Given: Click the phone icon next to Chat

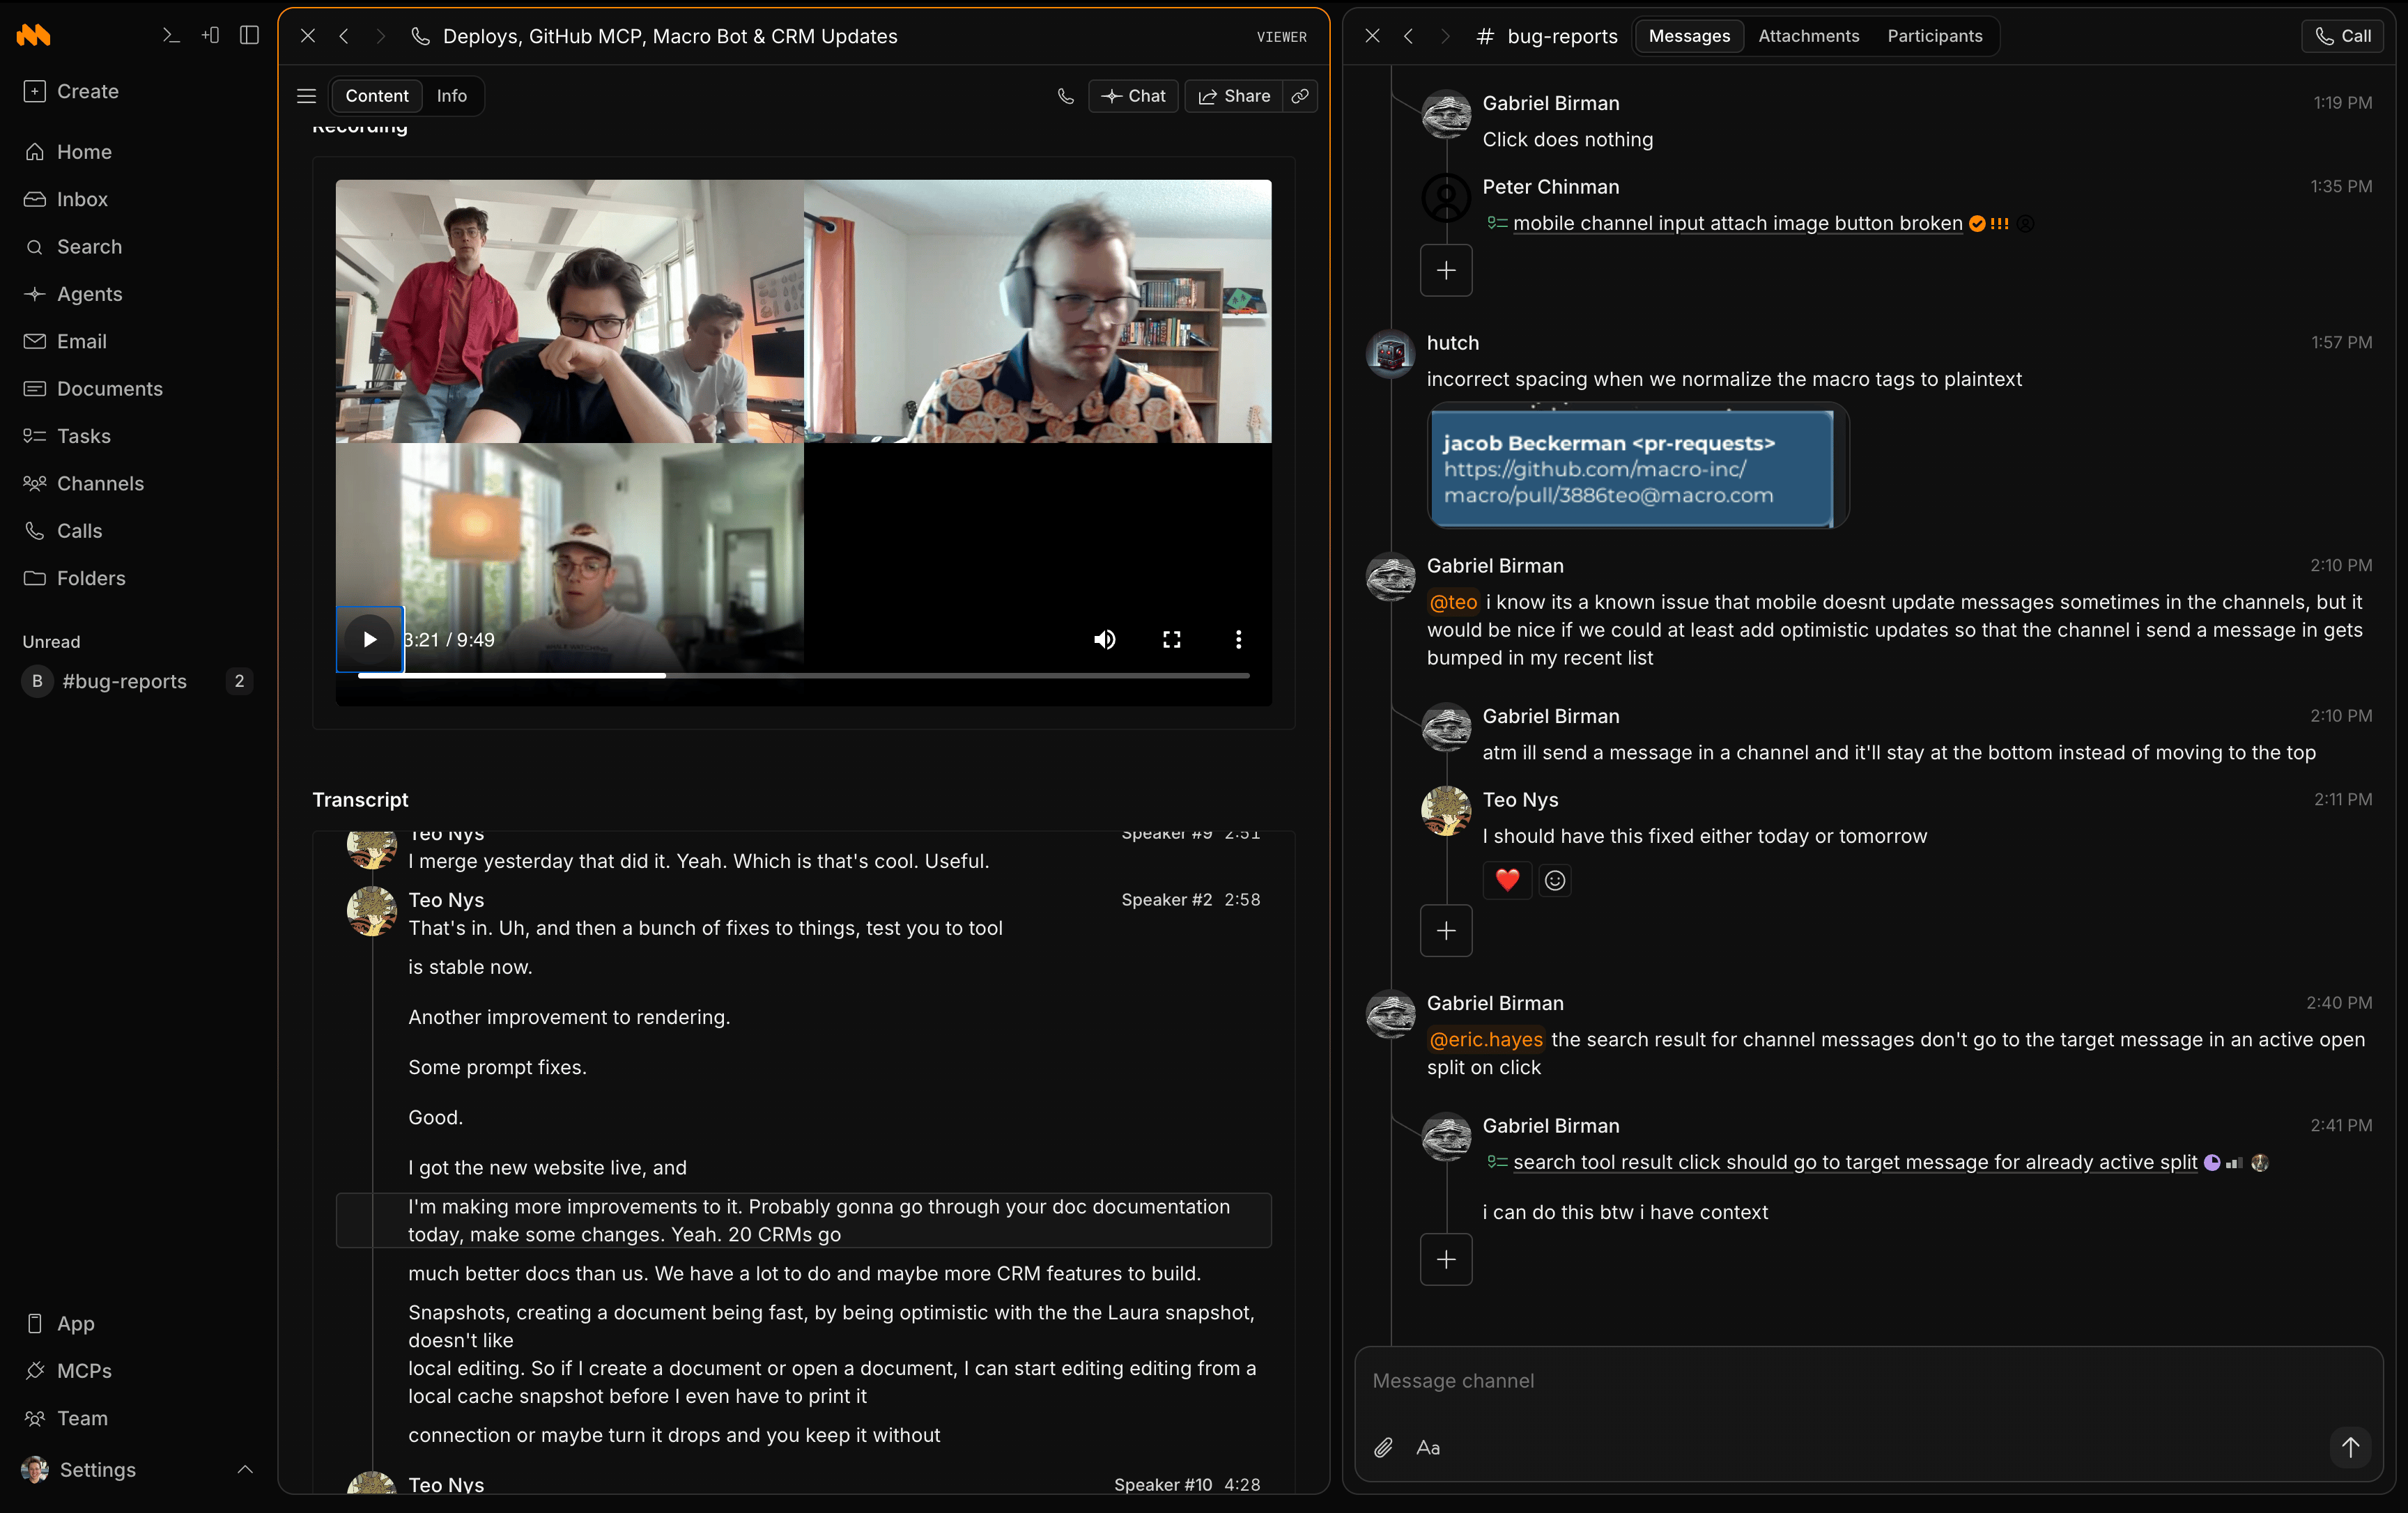Looking at the screenshot, I should 1066,96.
